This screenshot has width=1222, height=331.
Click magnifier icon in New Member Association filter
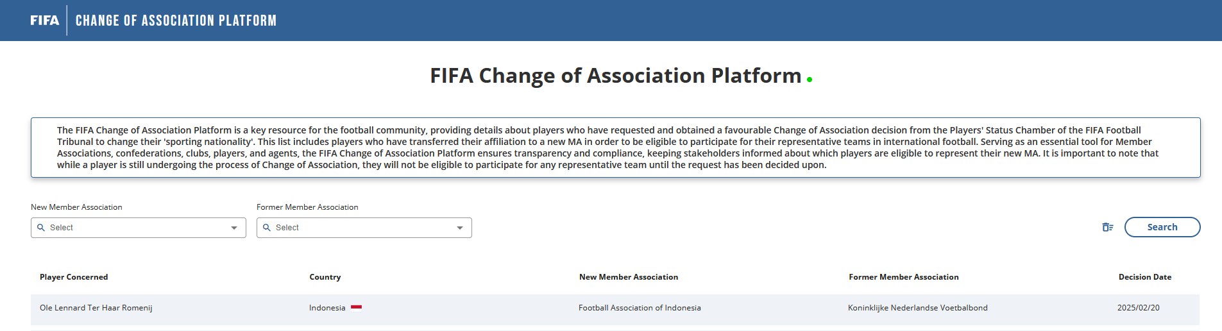41,228
